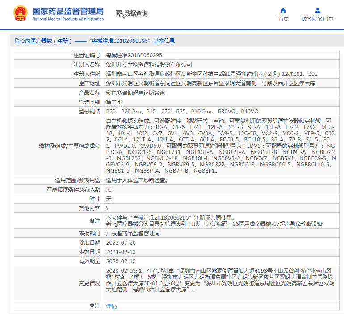Click the 无 value in the 附件 row

[109, 199]
